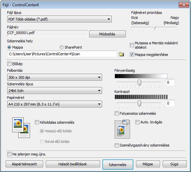The image size is (191, 172).
Task: Expand the Fájl típus dropdown
Action: point(59,19)
